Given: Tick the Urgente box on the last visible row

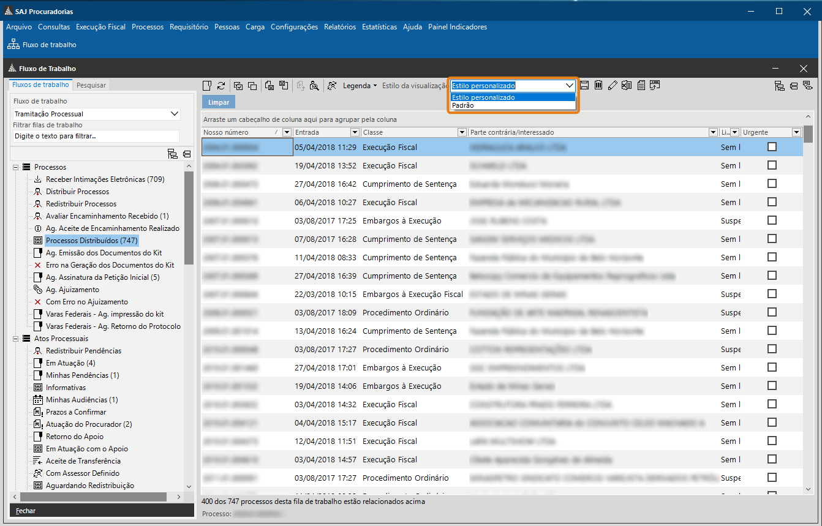Looking at the screenshot, I should click(x=772, y=478).
